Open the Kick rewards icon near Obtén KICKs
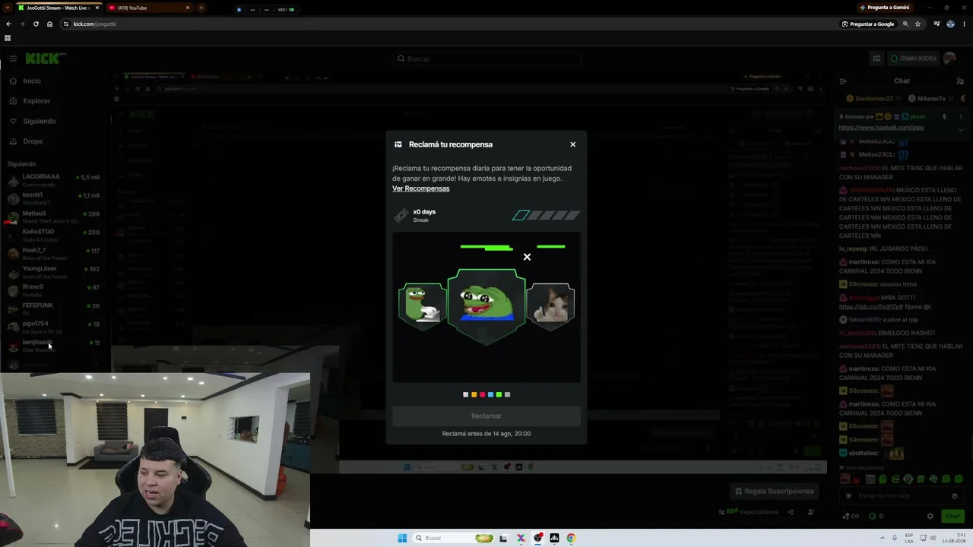The image size is (973, 547). pyautogui.click(x=876, y=58)
